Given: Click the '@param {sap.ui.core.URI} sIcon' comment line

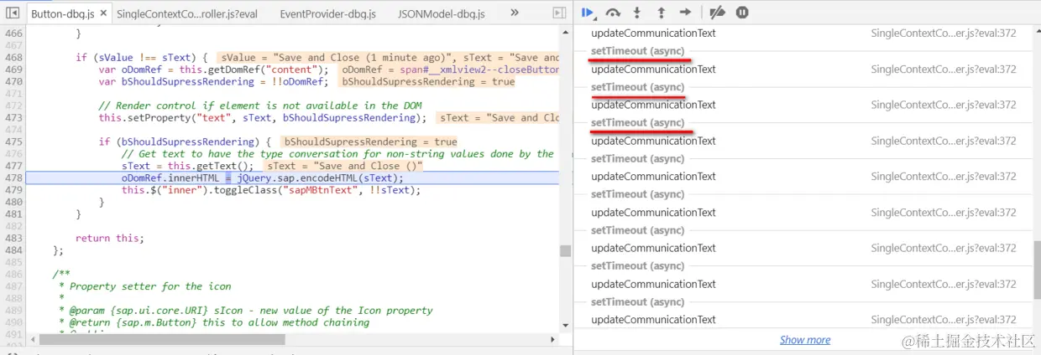Looking at the screenshot, I should tap(246, 310).
